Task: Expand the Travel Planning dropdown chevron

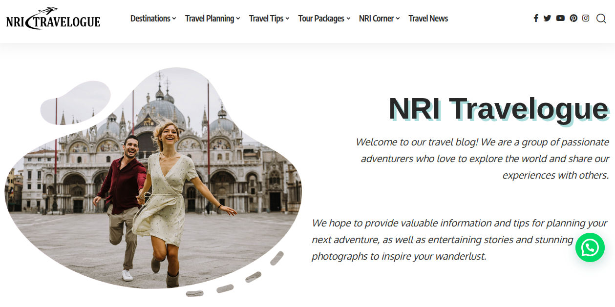Action: point(238,19)
